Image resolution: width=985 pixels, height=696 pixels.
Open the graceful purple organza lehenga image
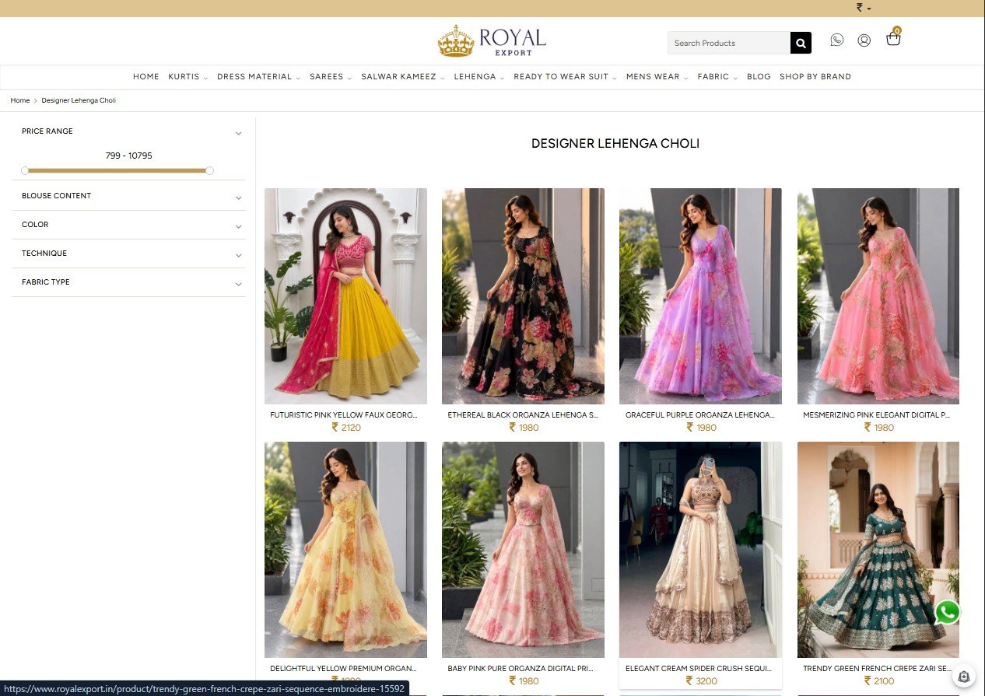(700, 296)
